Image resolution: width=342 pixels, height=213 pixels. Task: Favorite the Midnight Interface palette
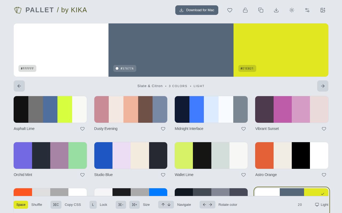[243, 129]
